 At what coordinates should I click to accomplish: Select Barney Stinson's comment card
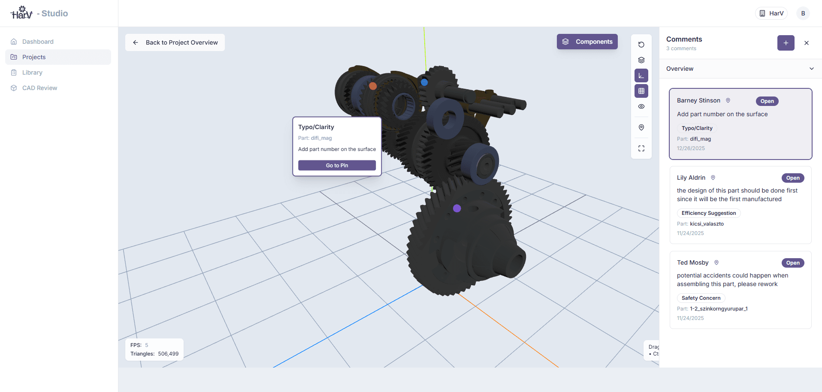click(740, 124)
